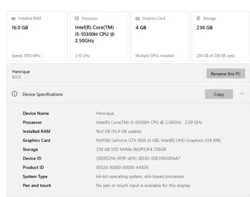
Task: Open the Storage 238 GB card
Action: click(221, 36)
